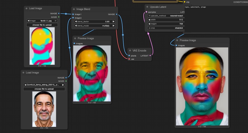
Task: Click height value 768 field
Action: pyautogui.click(x=166, y=24)
